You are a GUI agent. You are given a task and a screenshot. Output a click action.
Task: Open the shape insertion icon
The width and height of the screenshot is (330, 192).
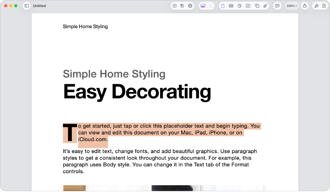click(257, 6)
